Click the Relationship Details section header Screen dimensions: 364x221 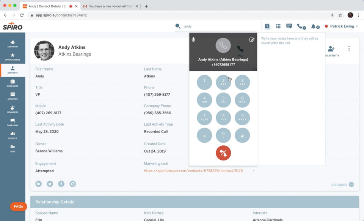pyautogui.click(x=195, y=202)
